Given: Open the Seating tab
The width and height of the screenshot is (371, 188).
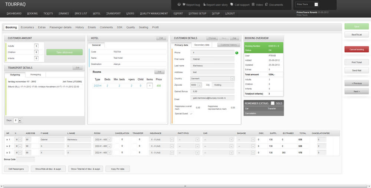Looking at the screenshot, I should pos(143,27).
